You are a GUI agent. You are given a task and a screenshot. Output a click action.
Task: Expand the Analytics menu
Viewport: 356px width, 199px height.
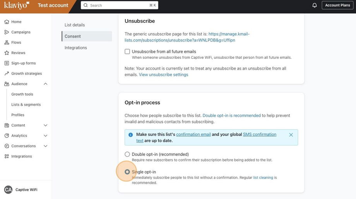pyautogui.click(x=45, y=136)
